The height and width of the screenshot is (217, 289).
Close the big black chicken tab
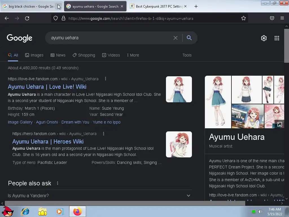click(58, 6)
